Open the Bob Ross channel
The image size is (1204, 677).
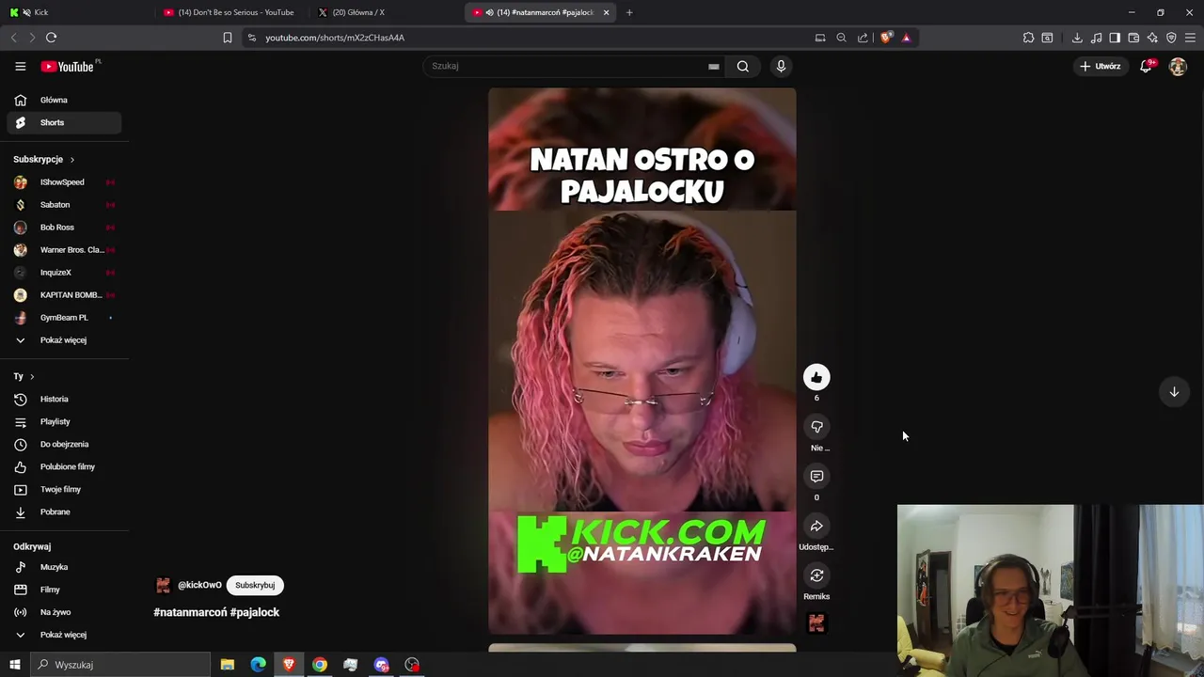click(x=64, y=227)
